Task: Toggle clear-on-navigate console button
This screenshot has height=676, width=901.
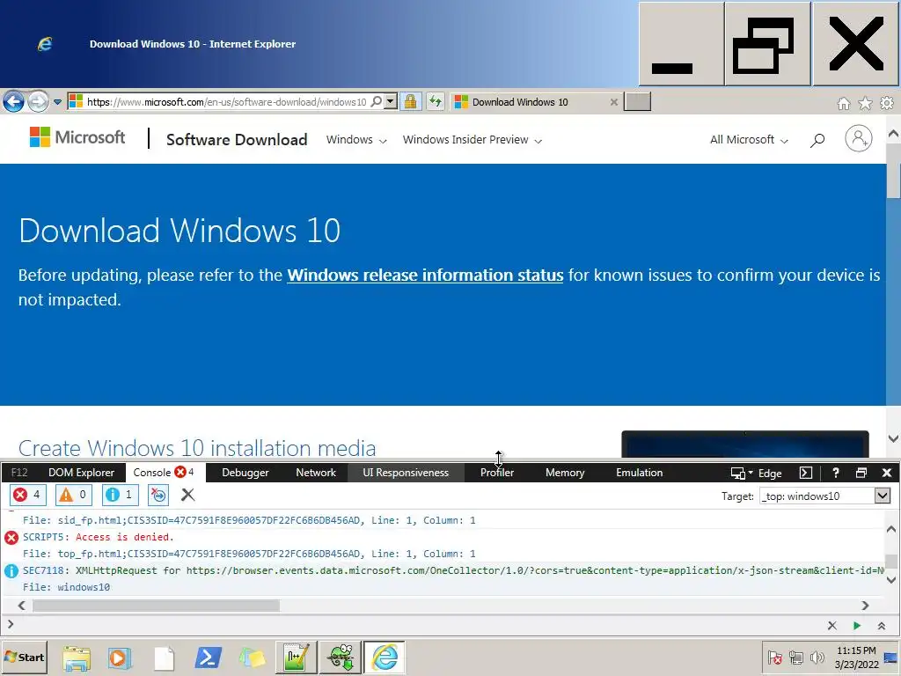Action: 158,495
